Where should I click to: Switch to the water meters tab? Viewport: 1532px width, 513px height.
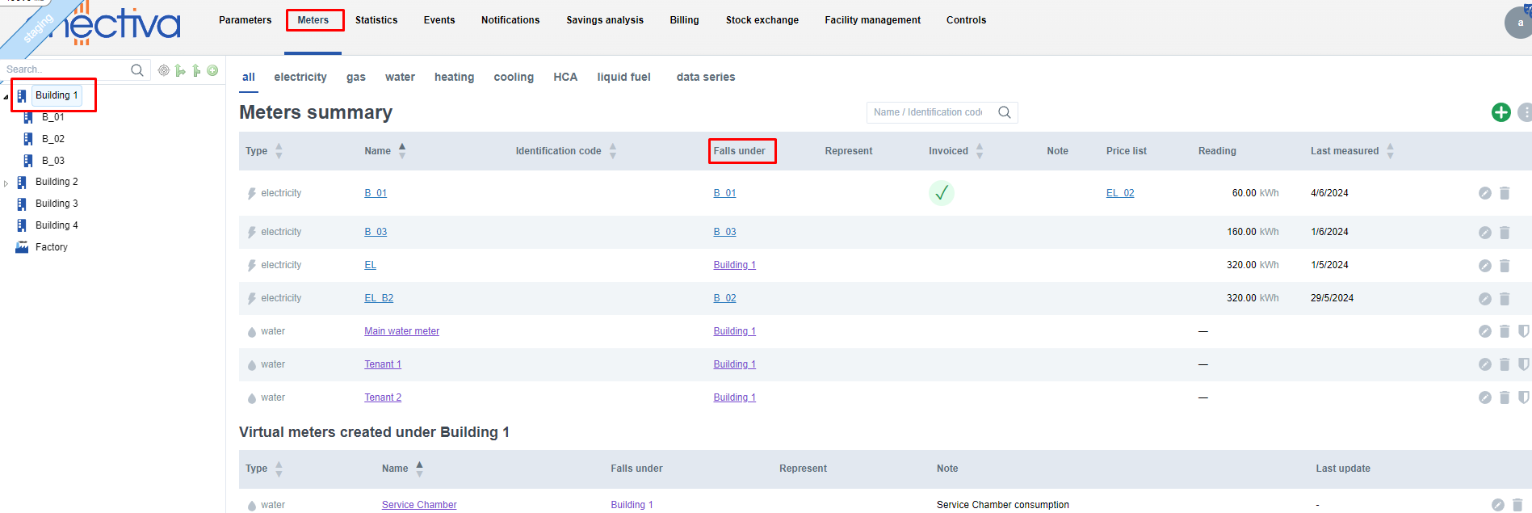point(400,77)
